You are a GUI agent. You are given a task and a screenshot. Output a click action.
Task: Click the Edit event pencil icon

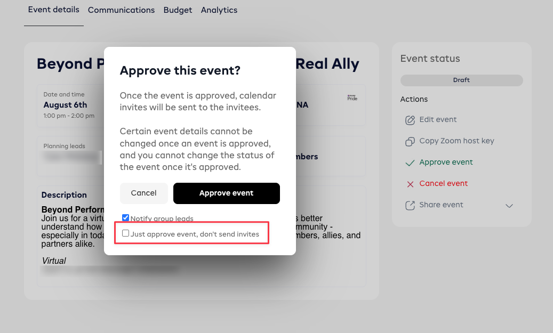410,120
